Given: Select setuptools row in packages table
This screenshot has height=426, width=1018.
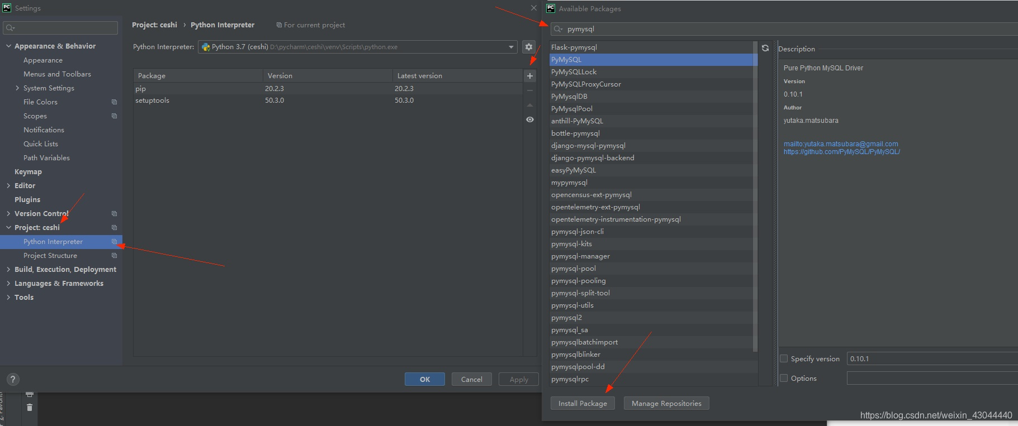Looking at the screenshot, I should tap(328, 100).
